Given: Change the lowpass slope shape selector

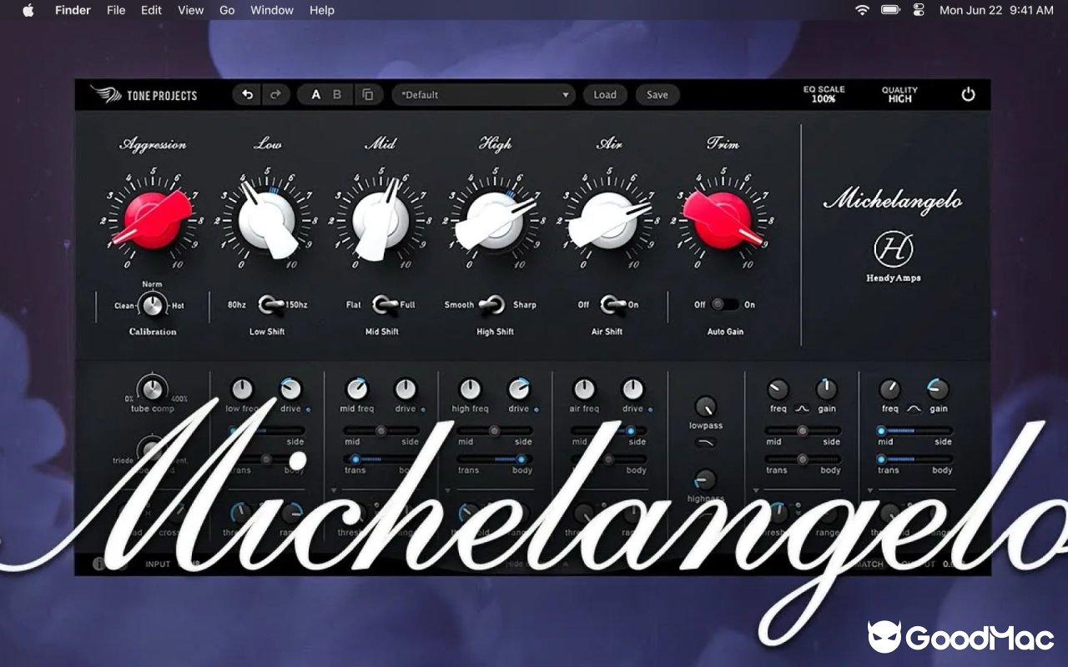Looking at the screenshot, I should pos(706,443).
